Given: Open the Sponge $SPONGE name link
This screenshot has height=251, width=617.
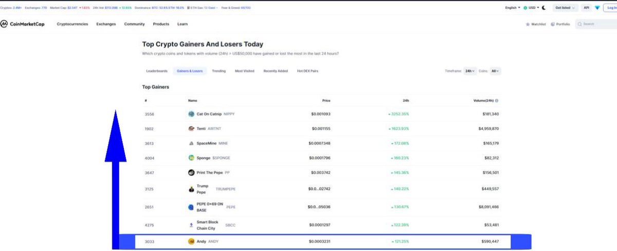Looking at the screenshot, I should coord(213,158).
